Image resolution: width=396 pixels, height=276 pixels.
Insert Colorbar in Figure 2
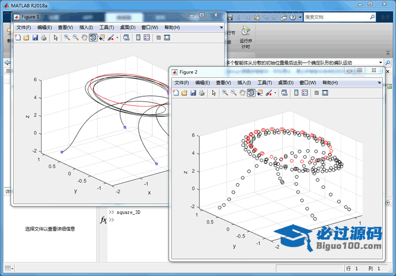point(296,93)
